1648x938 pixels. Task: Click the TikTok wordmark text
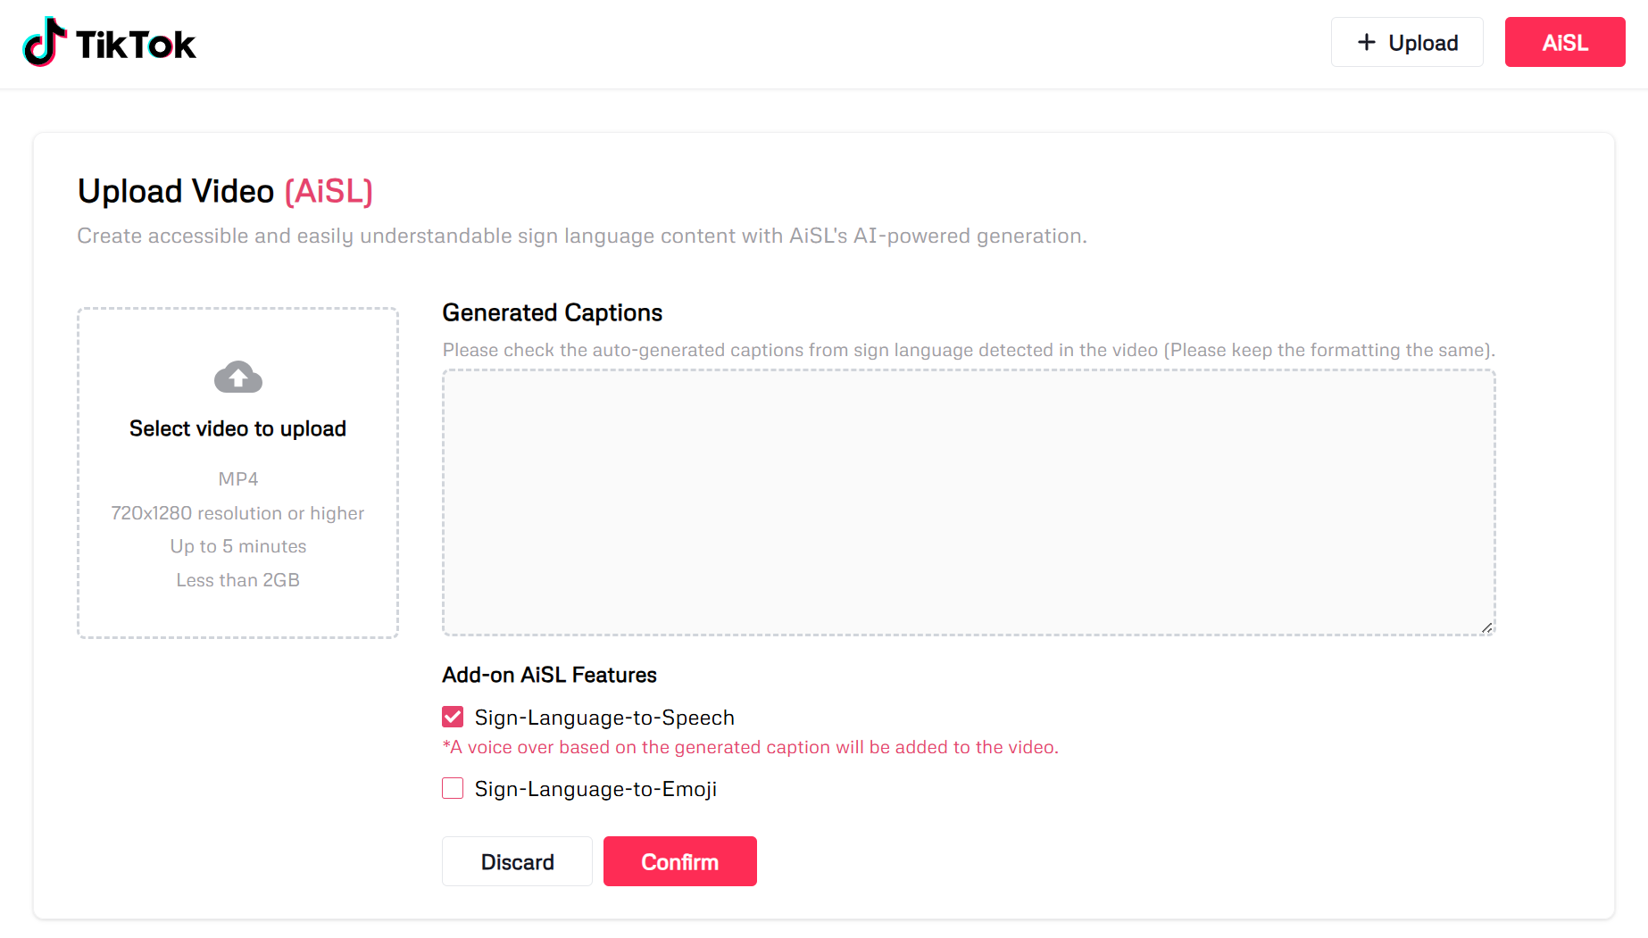click(136, 45)
